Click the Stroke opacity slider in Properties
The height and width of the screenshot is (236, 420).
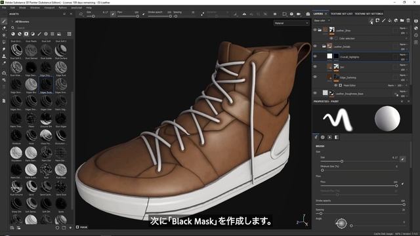(360, 205)
